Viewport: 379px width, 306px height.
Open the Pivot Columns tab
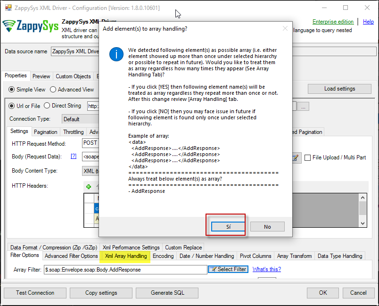click(255, 256)
